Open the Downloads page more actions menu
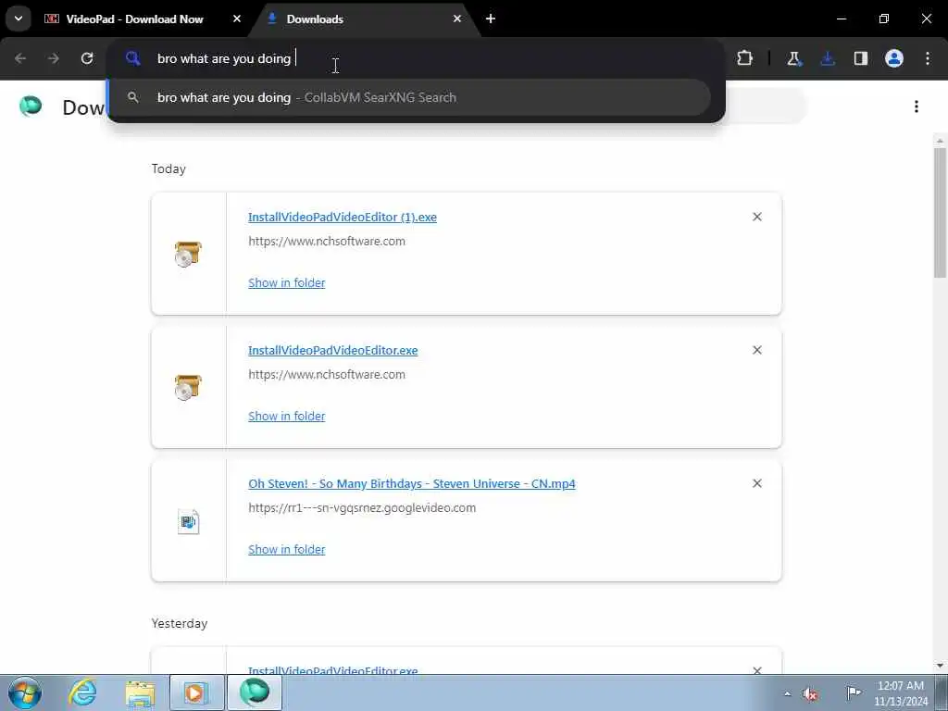The width and height of the screenshot is (948, 711). coord(917,106)
